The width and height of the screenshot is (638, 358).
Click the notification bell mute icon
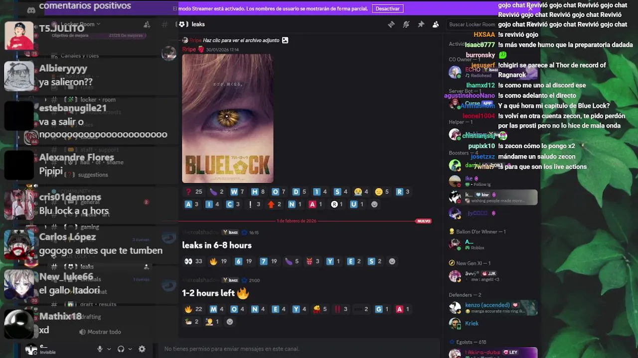(406, 24)
